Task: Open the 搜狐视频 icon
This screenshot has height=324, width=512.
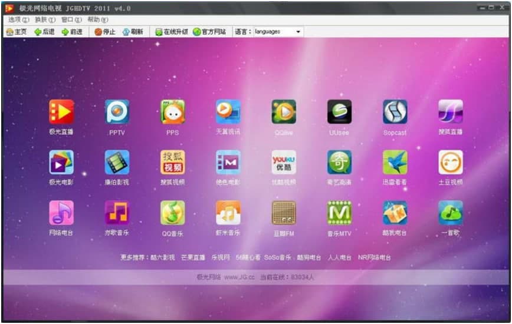Action: pyautogui.click(x=172, y=163)
